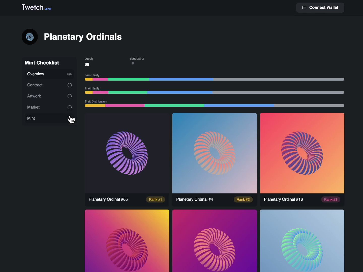Open the Mint checklist item
This screenshot has height=272, width=363.
[x=49, y=118]
